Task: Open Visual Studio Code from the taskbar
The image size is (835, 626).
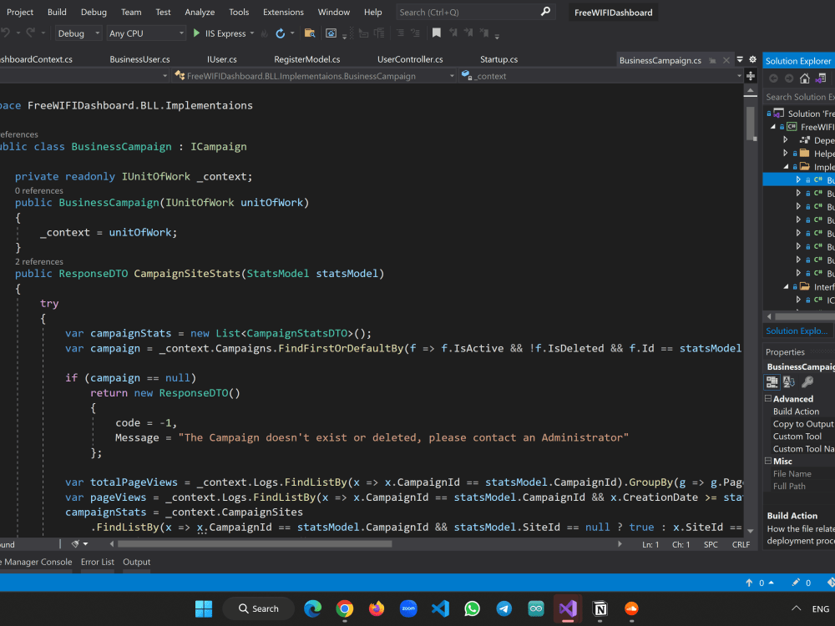Action: pyautogui.click(x=440, y=608)
